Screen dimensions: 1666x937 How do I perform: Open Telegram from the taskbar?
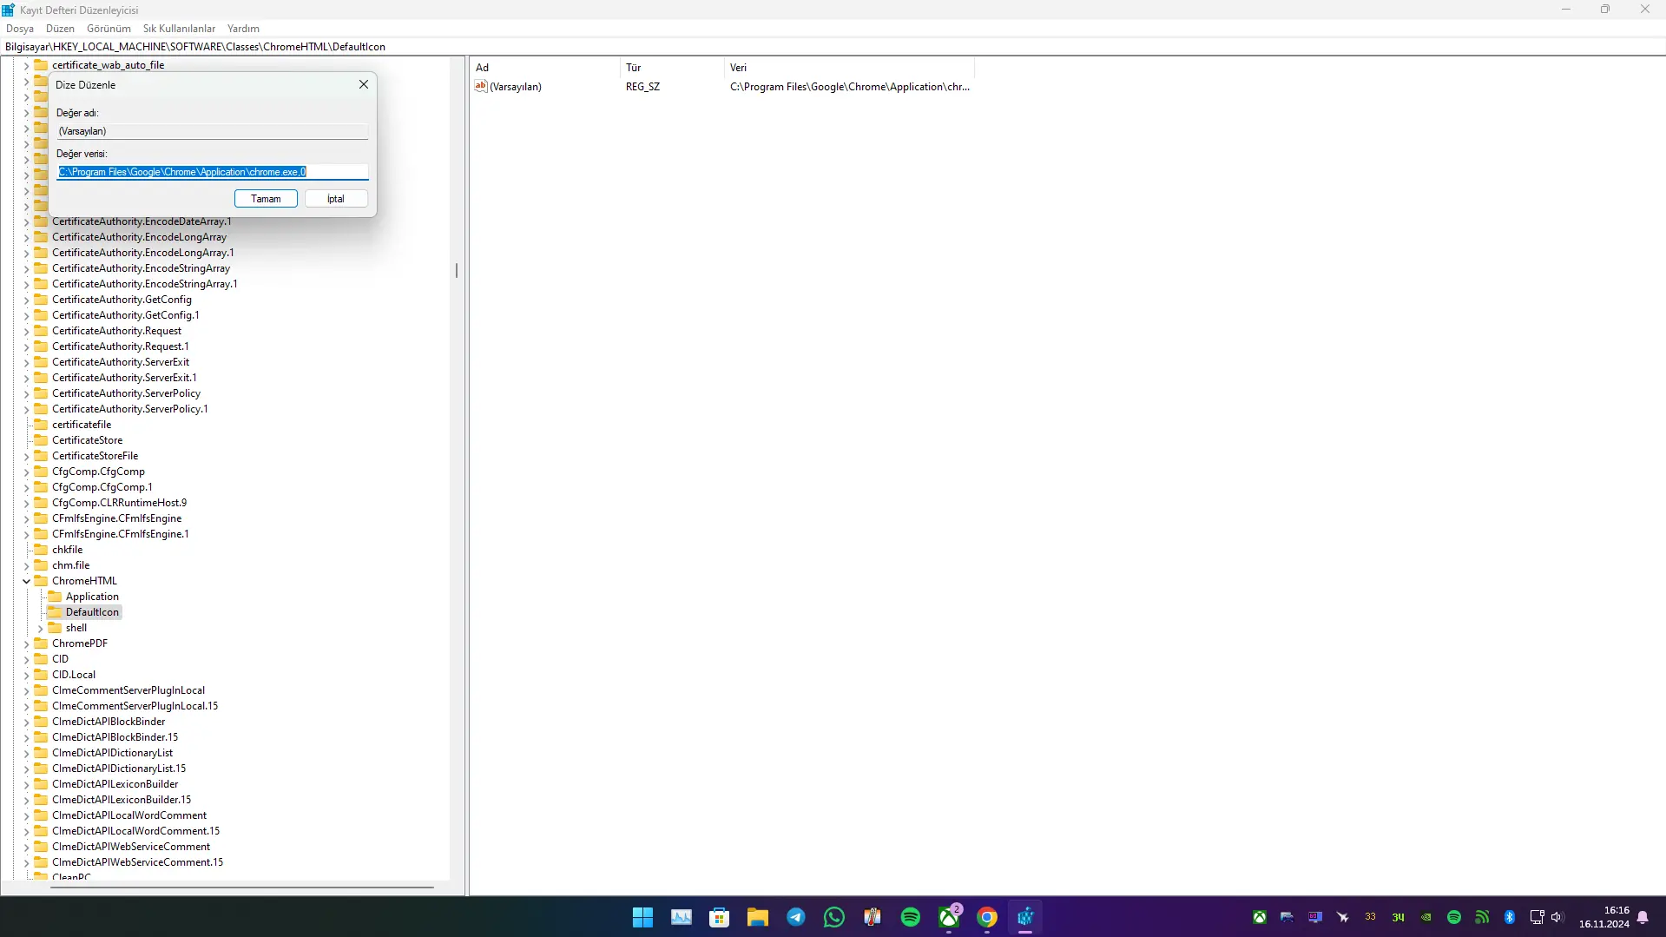pos(795,917)
